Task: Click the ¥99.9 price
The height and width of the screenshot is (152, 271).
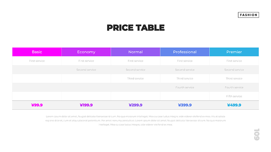Action: 37,105
